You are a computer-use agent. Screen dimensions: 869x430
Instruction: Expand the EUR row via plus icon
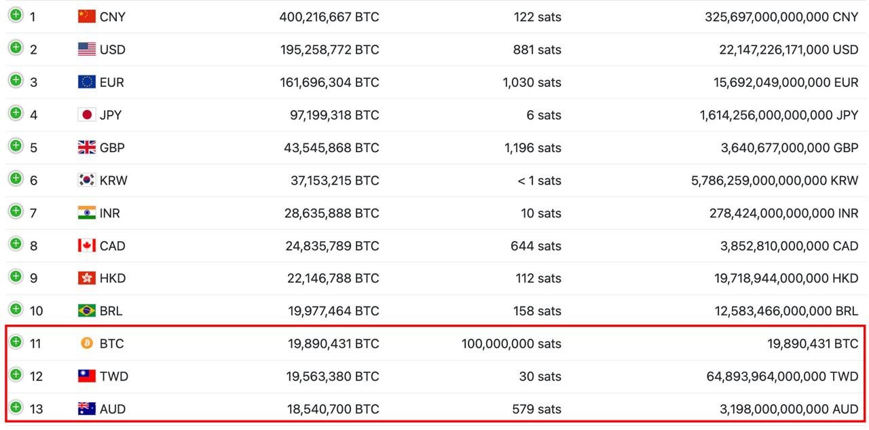point(16,80)
